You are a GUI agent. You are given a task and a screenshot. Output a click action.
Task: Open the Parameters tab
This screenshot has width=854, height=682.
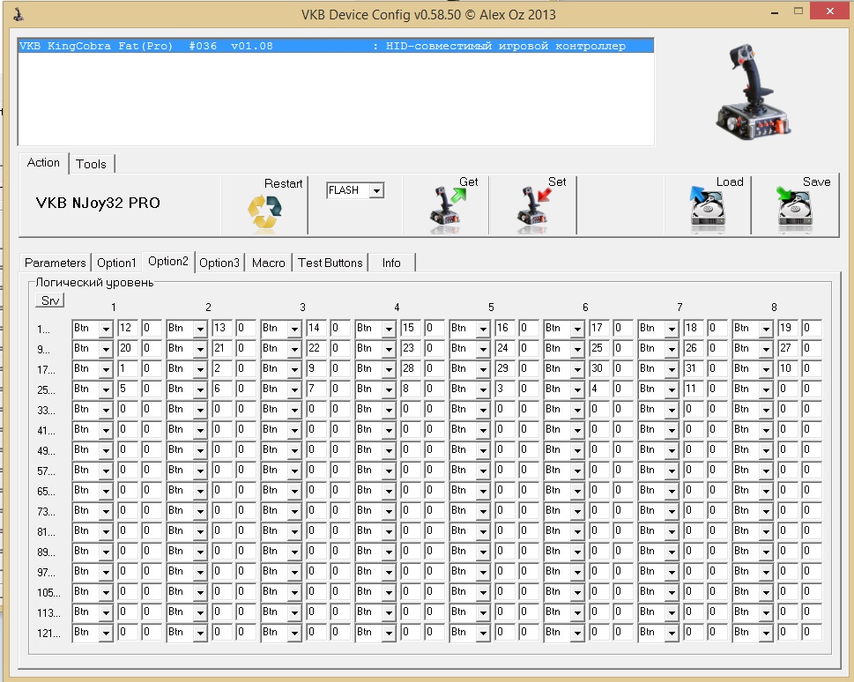55,263
